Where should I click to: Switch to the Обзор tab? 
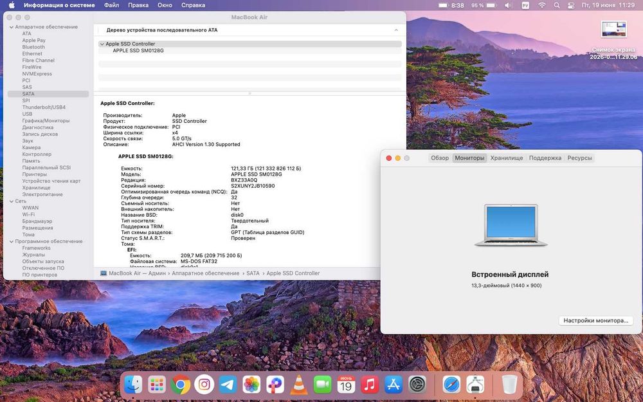pyautogui.click(x=440, y=158)
